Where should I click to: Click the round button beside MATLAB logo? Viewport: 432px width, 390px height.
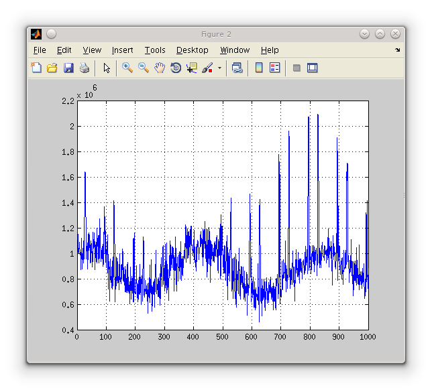(x=51, y=34)
